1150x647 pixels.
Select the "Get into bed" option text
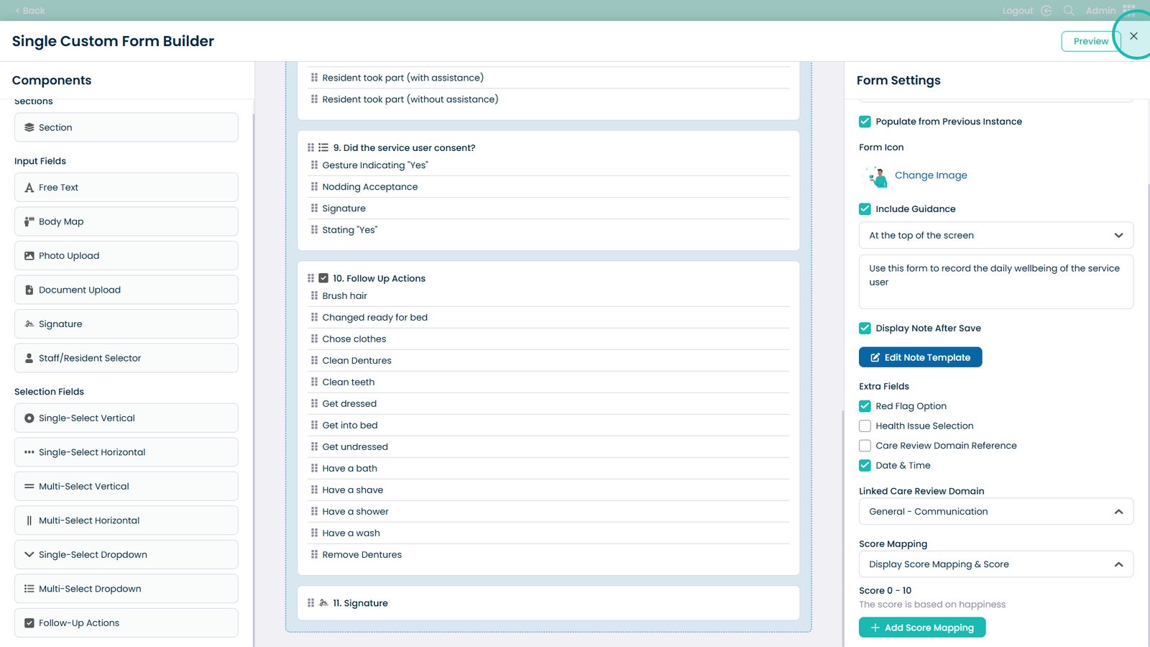[x=350, y=426]
